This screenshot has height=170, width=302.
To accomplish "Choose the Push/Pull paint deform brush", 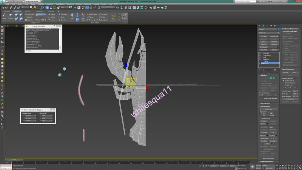I will pyautogui.click(x=83, y=17).
